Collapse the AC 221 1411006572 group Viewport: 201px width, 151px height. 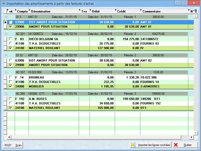click(x=6, y=34)
